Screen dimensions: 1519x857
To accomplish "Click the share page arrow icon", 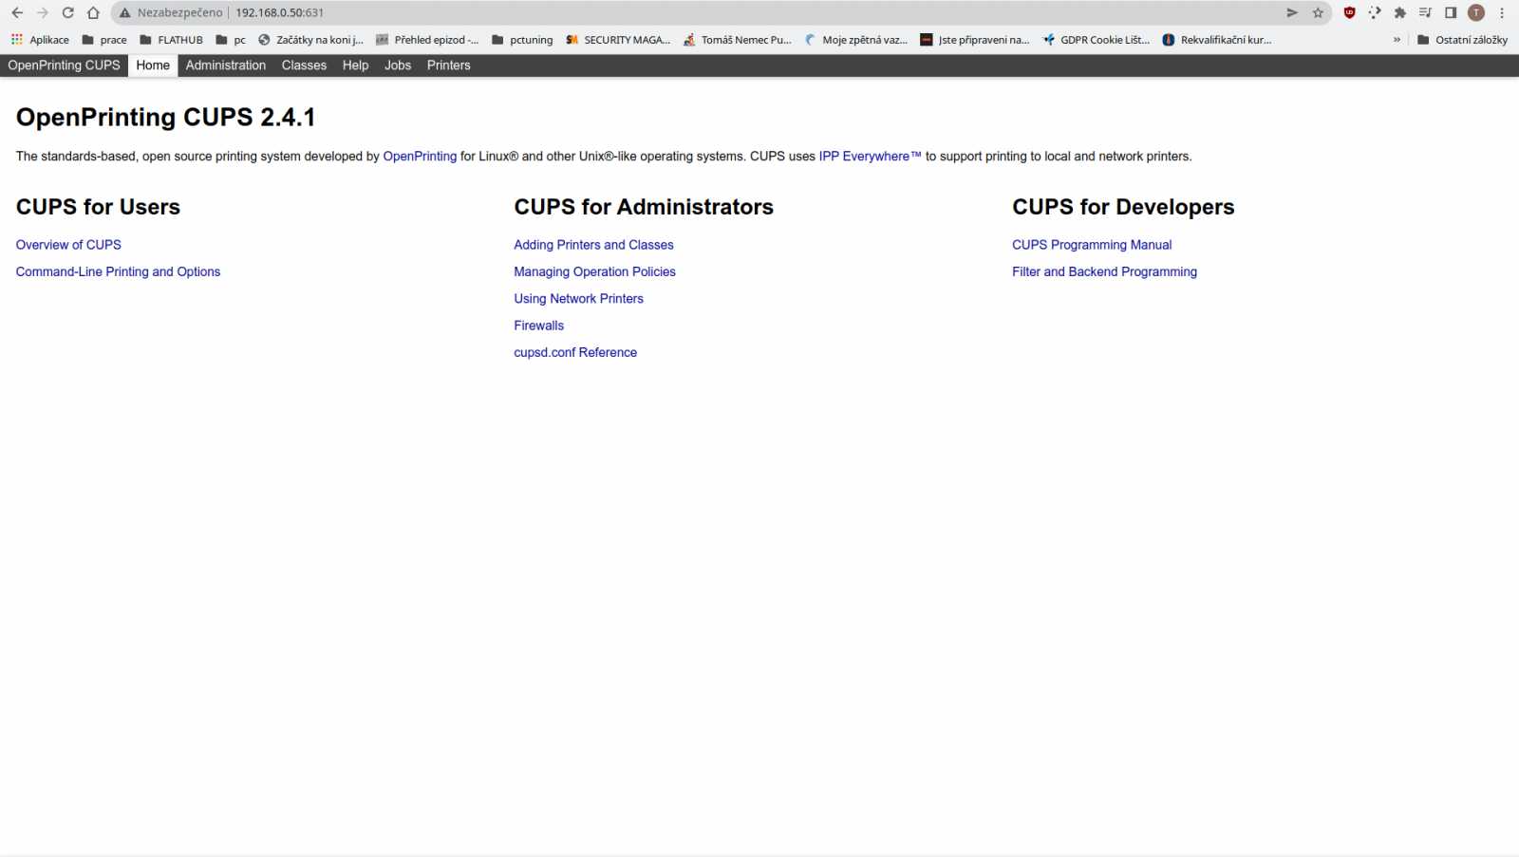I will tap(1292, 12).
